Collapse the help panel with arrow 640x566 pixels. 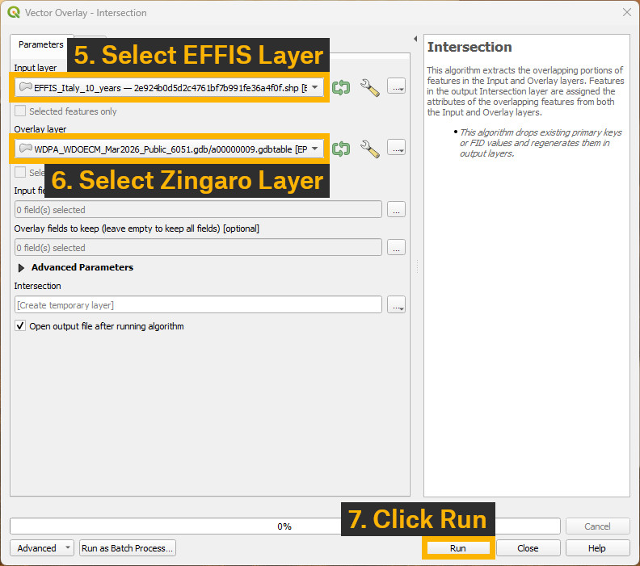tap(415, 39)
